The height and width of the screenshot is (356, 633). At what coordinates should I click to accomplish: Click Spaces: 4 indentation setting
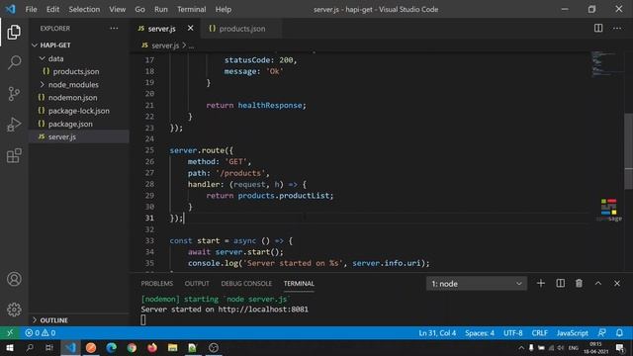click(480, 333)
